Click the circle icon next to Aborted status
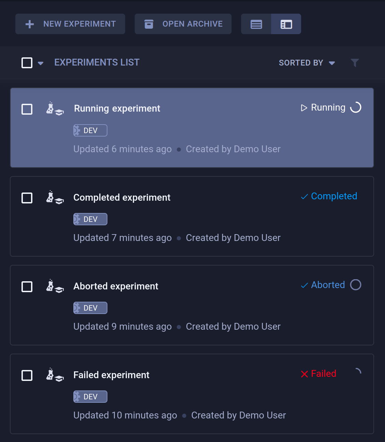This screenshot has width=385, height=442. click(x=356, y=285)
